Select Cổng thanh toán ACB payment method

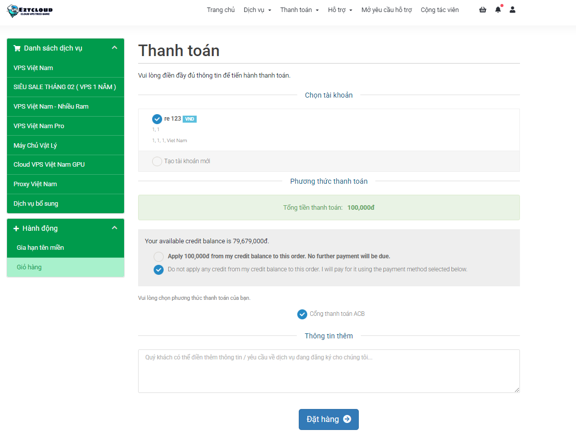pyautogui.click(x=302, y=314)
